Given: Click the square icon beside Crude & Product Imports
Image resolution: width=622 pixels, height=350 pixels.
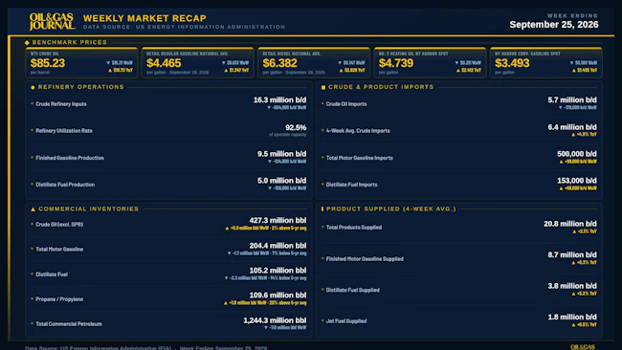Looking at the screenshot, I should (323, 87).
